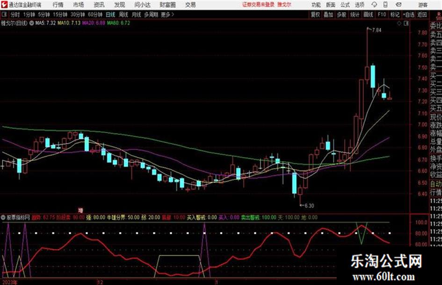Click the 12 month axis label
442x285 pixels.
coord(100,282)
